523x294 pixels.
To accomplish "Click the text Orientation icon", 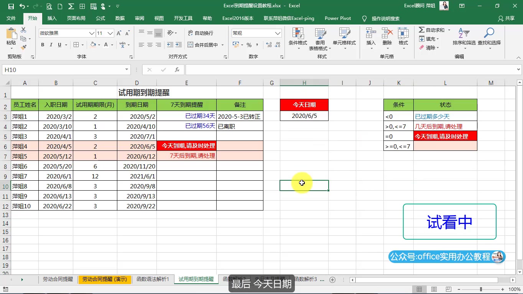I will pyautogui.click(x=171, y=33).
